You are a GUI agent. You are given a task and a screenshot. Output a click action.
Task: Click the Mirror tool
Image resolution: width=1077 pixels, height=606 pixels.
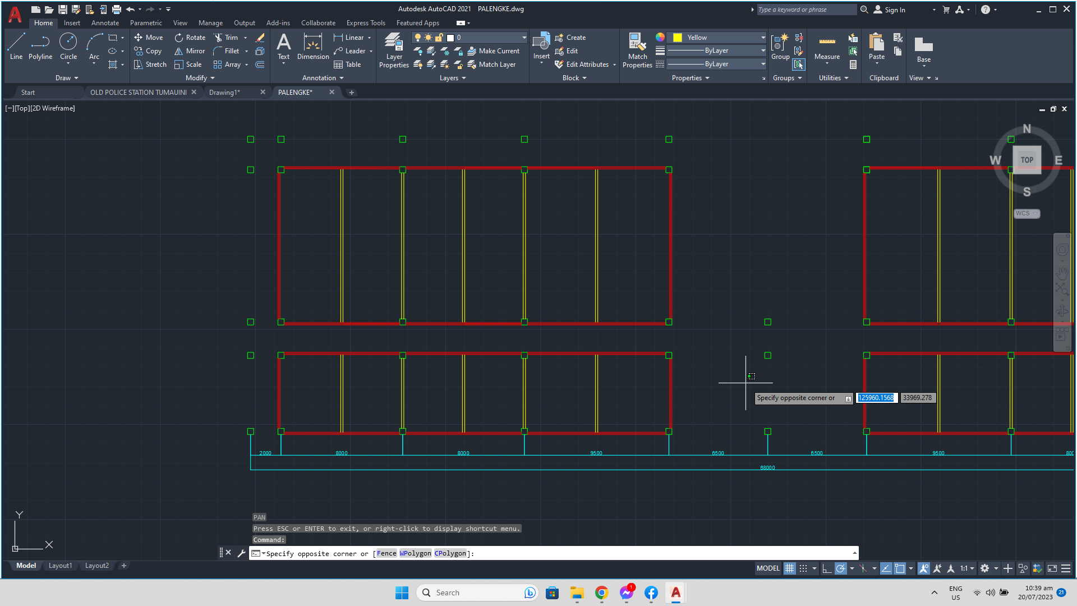[x=190, y=51]
